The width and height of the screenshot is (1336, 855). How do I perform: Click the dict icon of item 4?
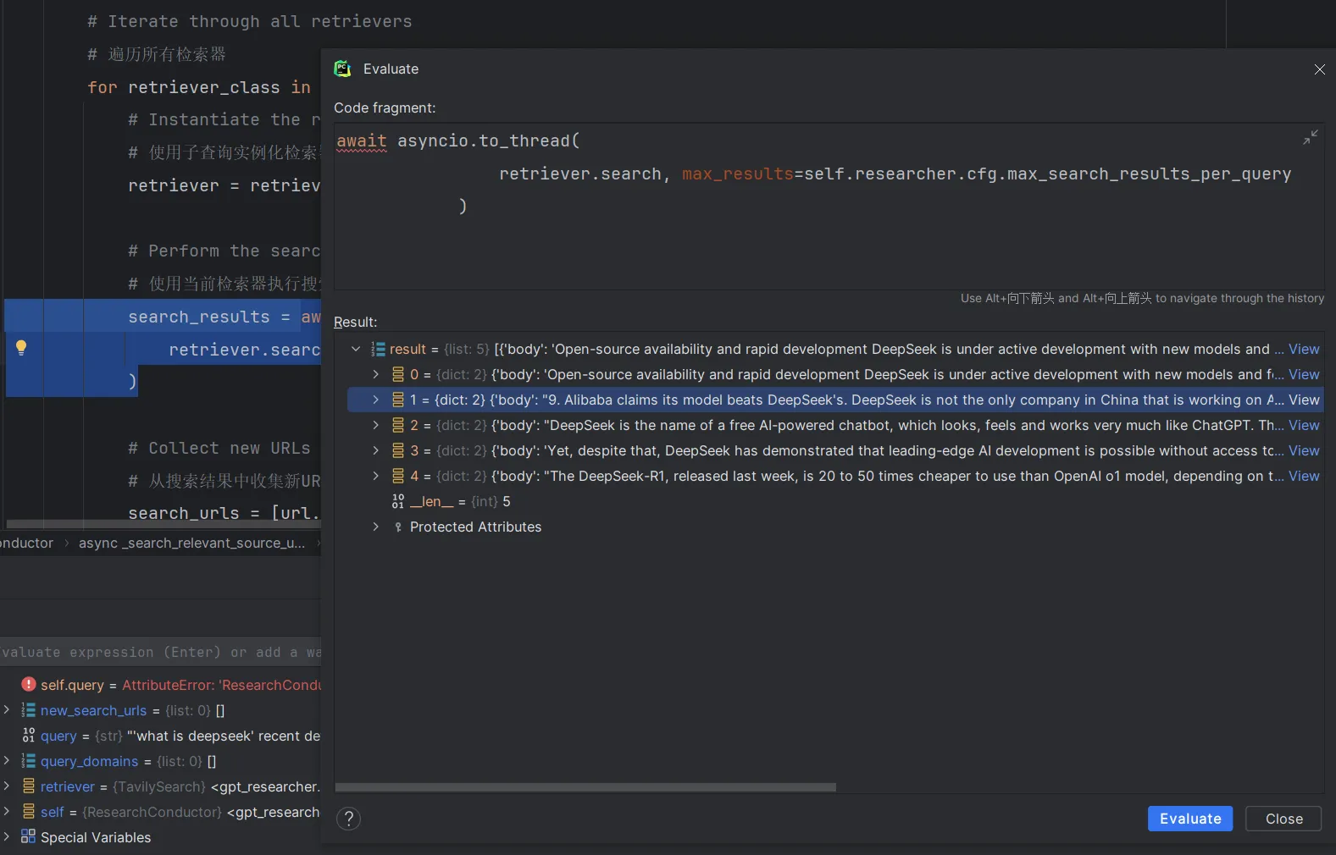click(x=398, y=476)
